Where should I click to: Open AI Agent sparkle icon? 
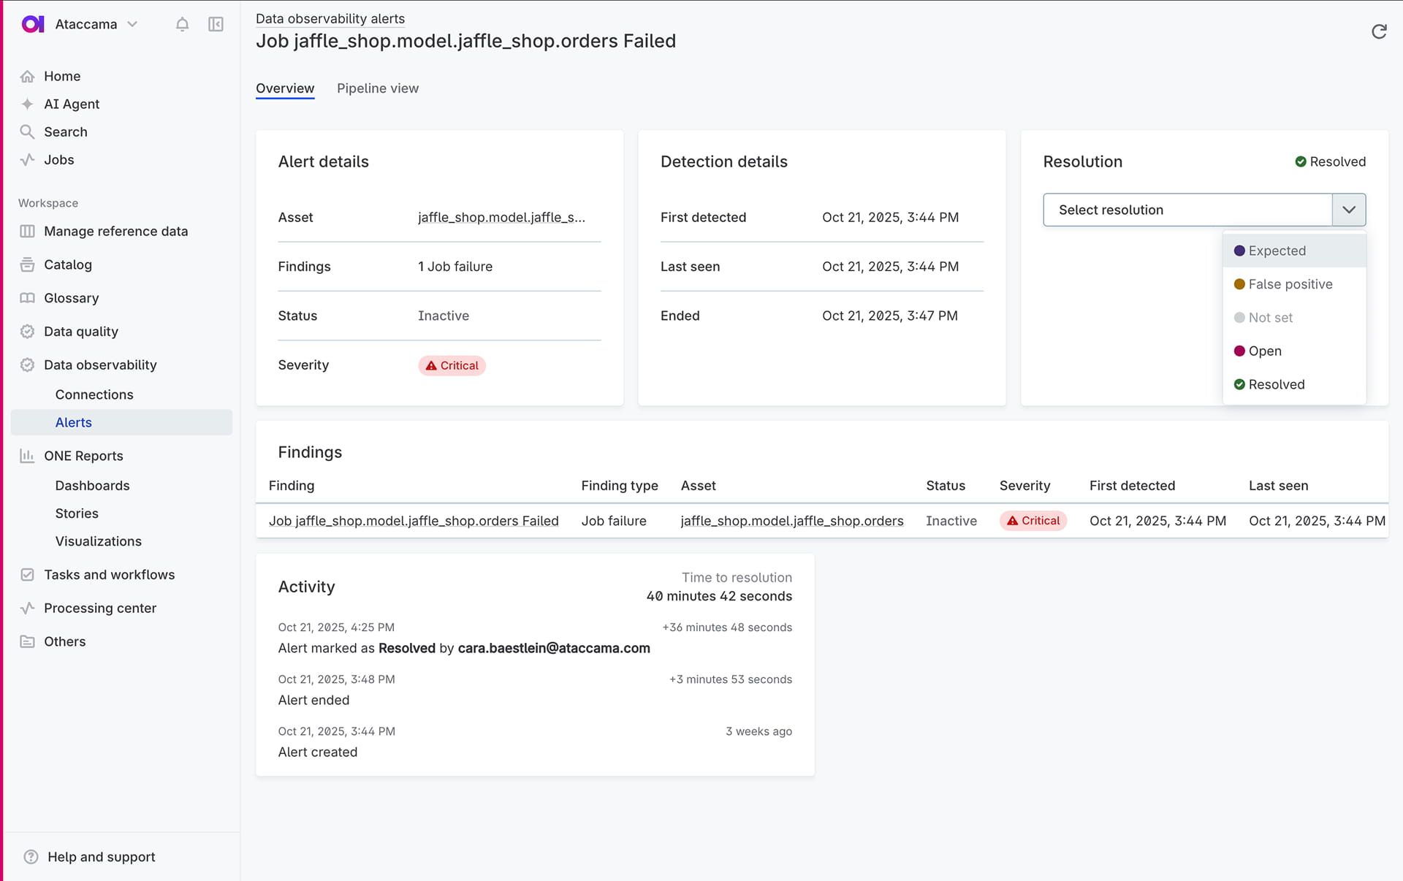point(28,104)
